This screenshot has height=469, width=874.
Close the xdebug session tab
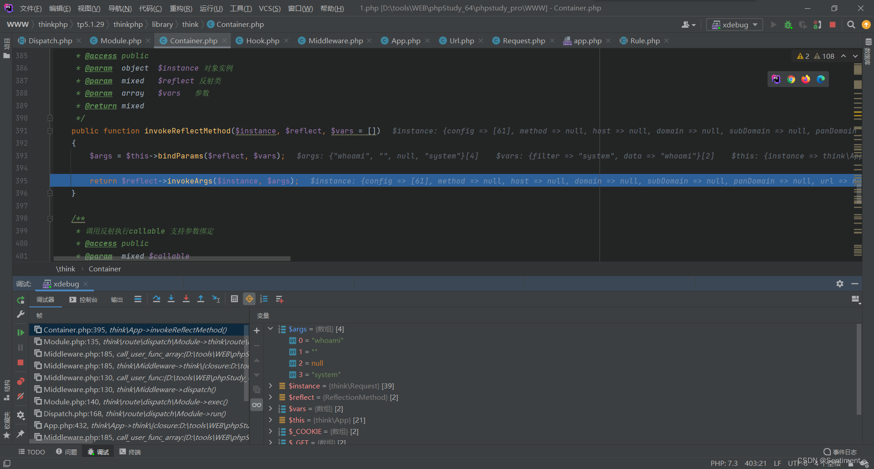point(86,284)
